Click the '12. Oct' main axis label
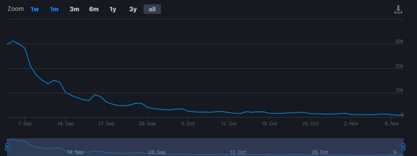This screenshot has width=417, height=156. pyautogui.click(x=229, y=123)
